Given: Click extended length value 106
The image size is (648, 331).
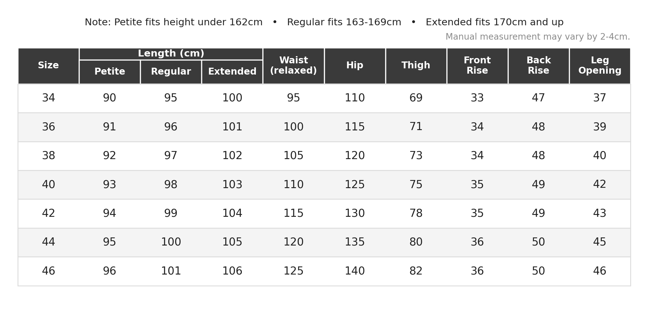Looking at the screenshot, I should pos(232,271).
